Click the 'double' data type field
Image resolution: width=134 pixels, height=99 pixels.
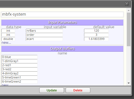click(x=8, y=39)
